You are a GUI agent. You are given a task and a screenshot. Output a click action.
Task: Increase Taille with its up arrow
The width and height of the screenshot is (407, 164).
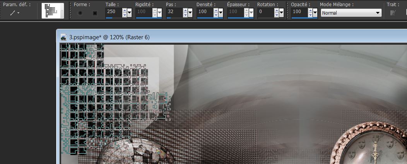tap(125, 10)
